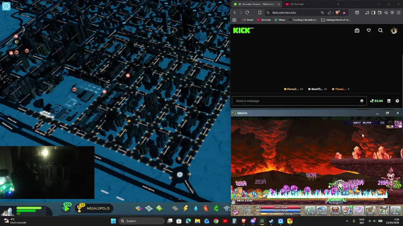Open ATTACKS panel in IdleOn
Screen dimensions: 403x226
tap(322, 210)
